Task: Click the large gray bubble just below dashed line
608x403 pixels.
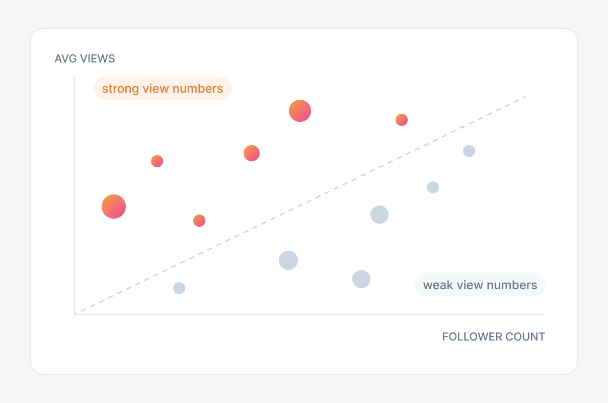Action: (x=379, y=215)
